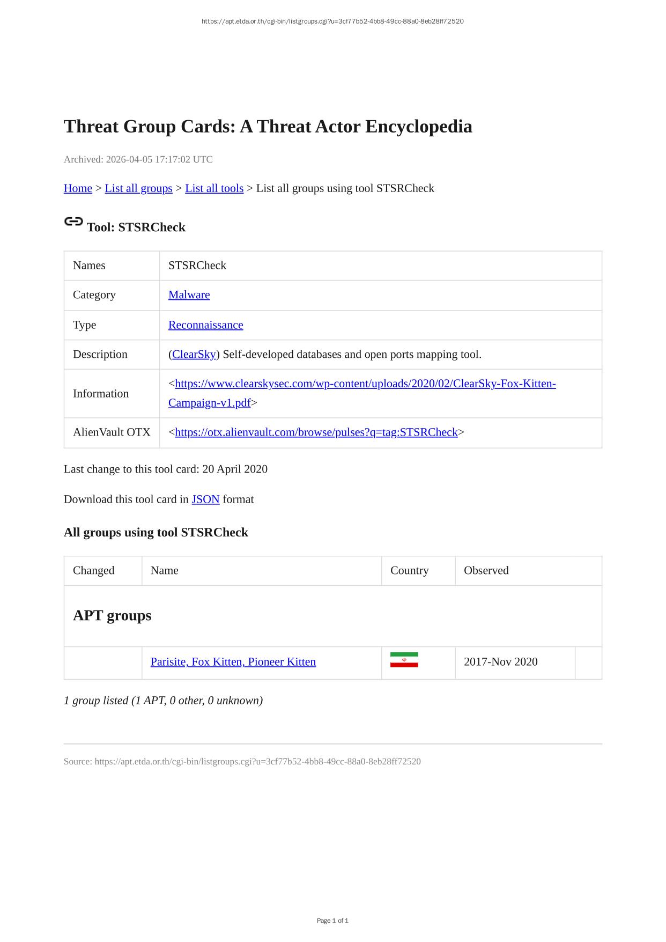
Task: Click the 2017-Nov 2020 observed date cell
Action: click(x=500, y=662)
